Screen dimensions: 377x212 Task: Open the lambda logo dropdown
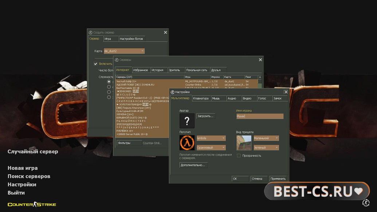(x=211, y=138)
